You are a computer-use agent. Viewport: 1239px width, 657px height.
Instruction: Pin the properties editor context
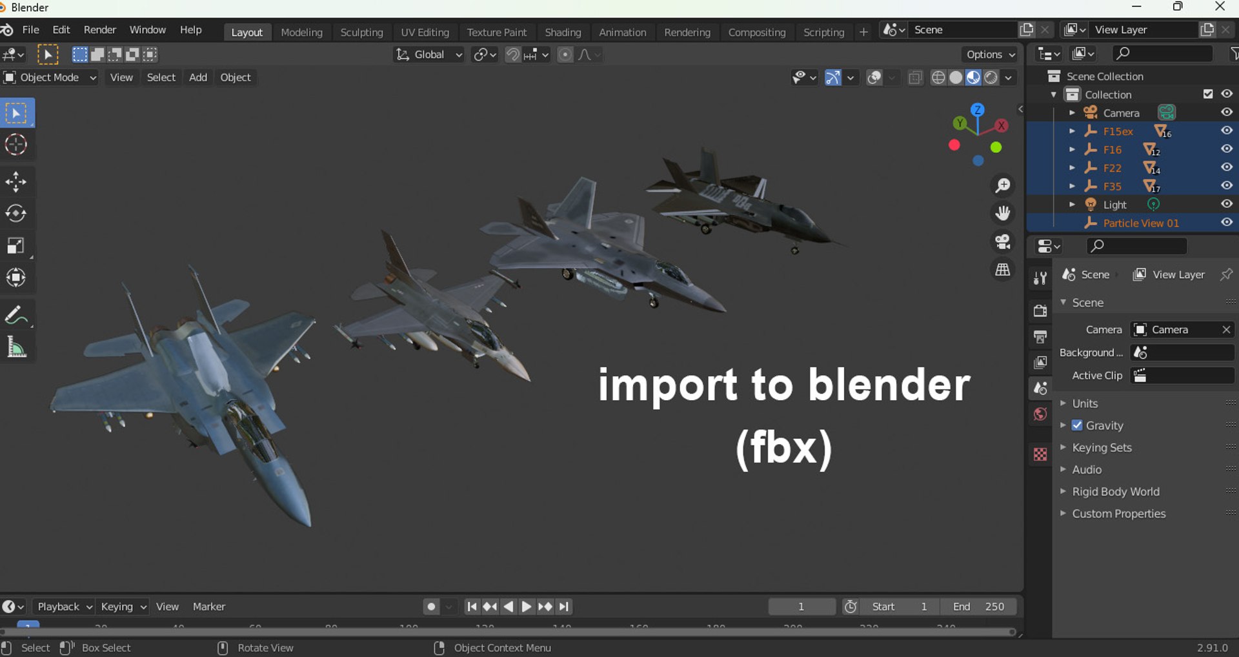(x=1226, y=274)
